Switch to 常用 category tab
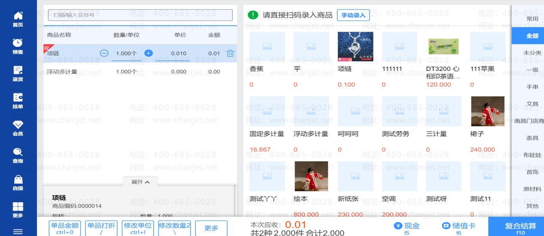 point(532,19)
